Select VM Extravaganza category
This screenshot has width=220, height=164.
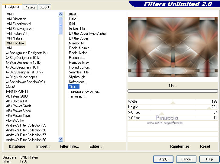tap(20, 29)
